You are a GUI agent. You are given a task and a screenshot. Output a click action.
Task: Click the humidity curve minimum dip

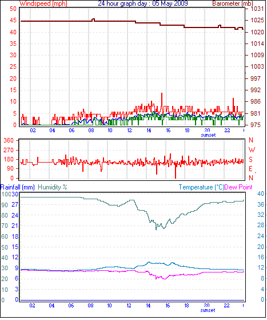coord(156,230)
